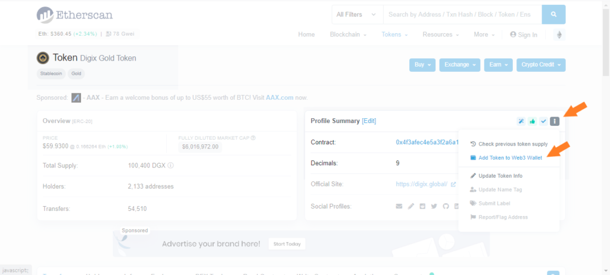The height and width of the screenshot is (275, 610).
Task: Click the blue checkmark icon in Profile Summary
Action: 543,121
